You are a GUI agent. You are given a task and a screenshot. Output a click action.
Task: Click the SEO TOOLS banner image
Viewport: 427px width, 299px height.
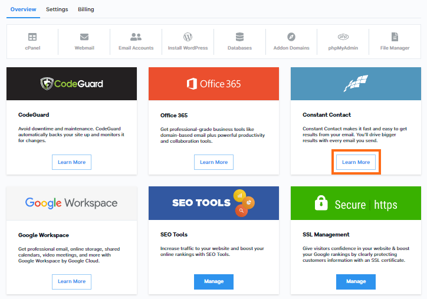tap(213, 203)
